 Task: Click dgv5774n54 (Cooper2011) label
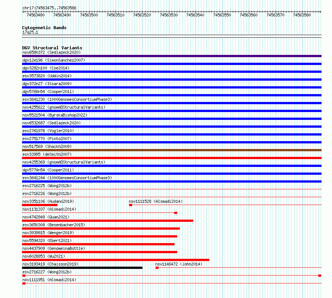coord(48,170)
